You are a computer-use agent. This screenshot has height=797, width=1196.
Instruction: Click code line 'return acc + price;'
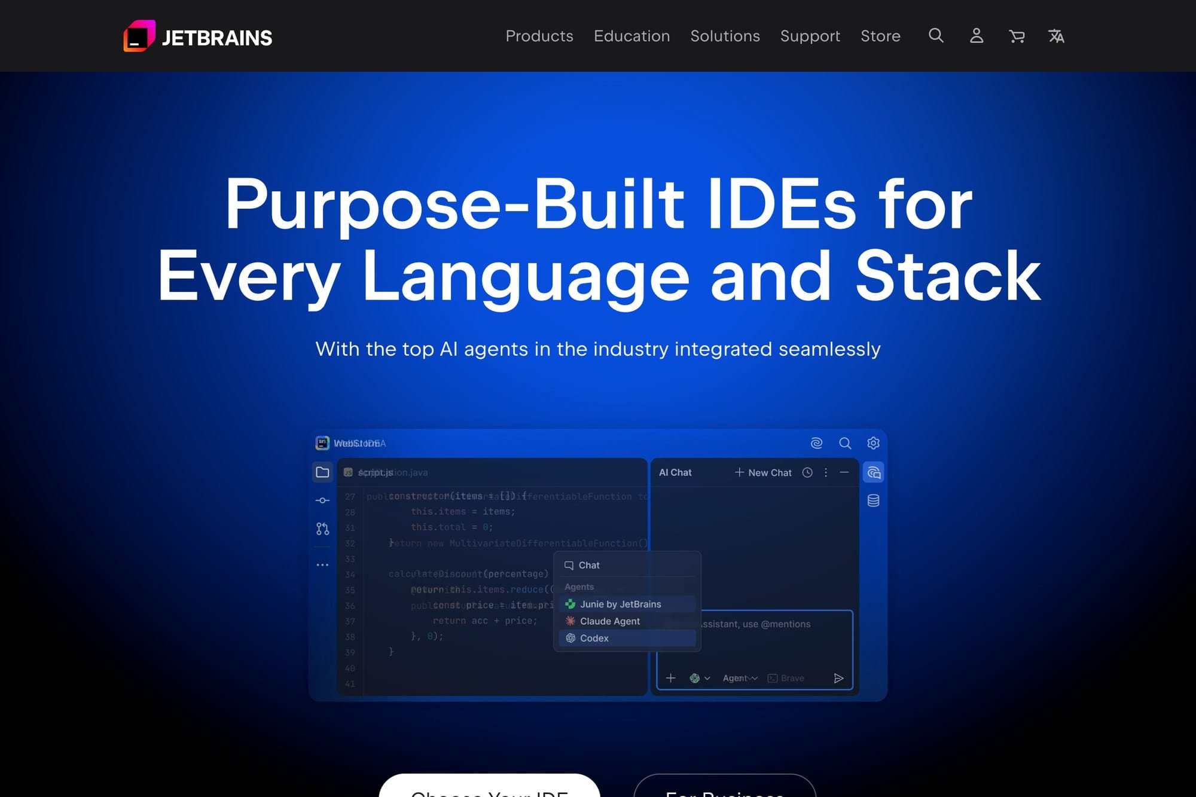[x=485, y=621]
